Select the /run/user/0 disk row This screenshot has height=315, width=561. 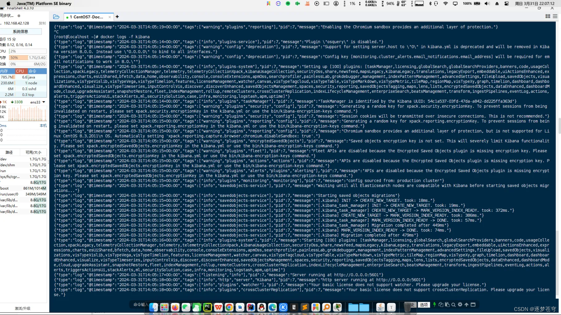point(23,194)
